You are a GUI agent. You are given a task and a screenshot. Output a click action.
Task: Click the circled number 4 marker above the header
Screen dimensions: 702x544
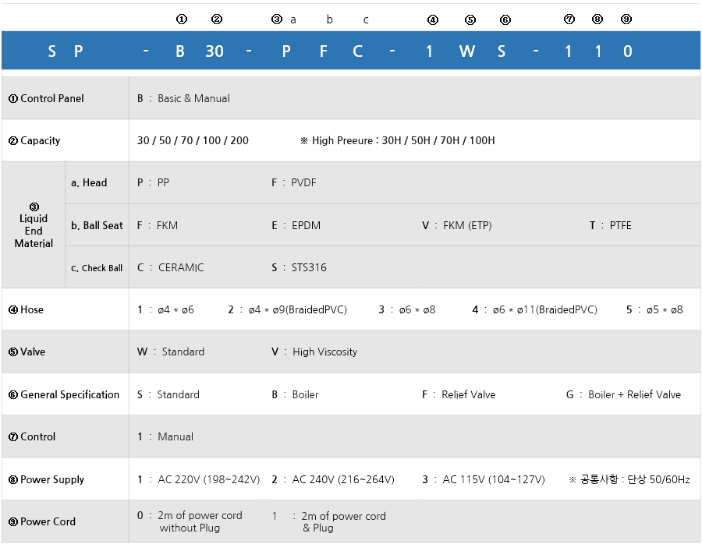433,19
